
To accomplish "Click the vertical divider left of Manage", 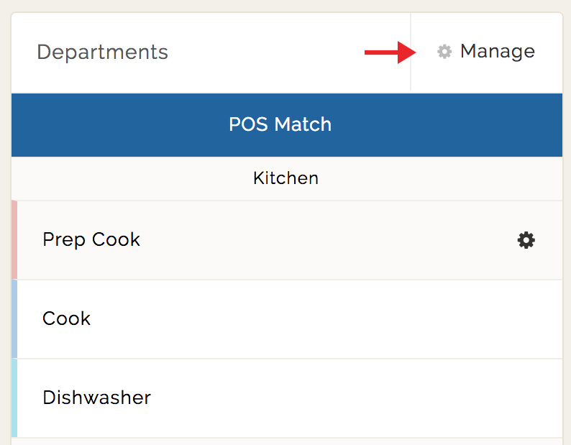I will (411, 52).
